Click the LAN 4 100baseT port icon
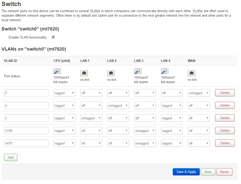The image size is (241, 184). tap(164, 71)
